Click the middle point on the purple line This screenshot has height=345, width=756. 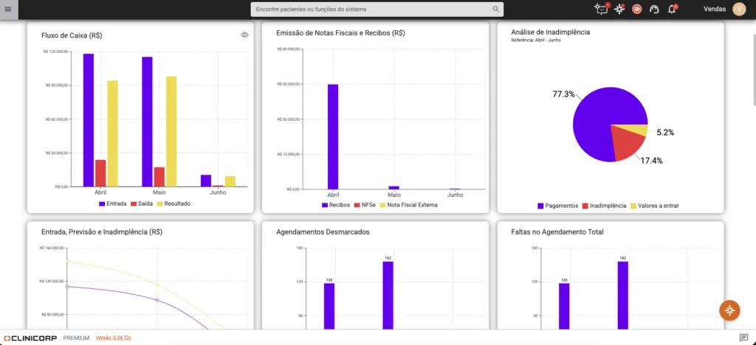[x=157, y=300]
